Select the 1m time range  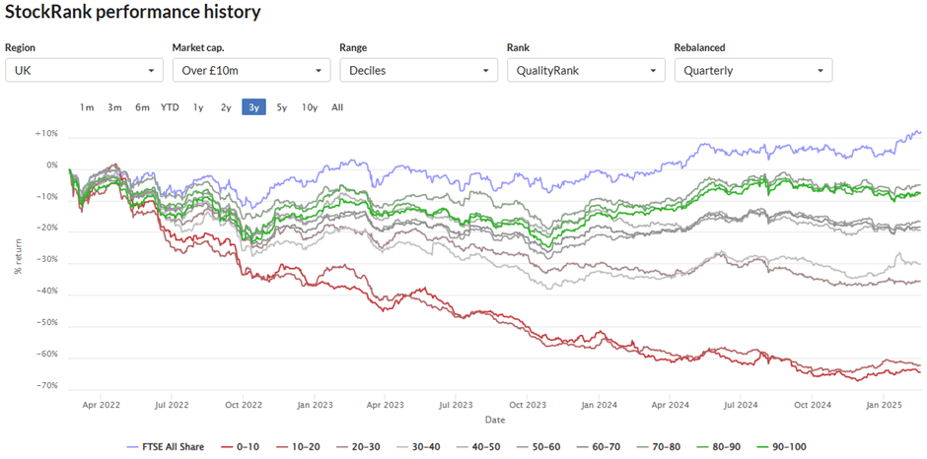click(x=87, y=107)
